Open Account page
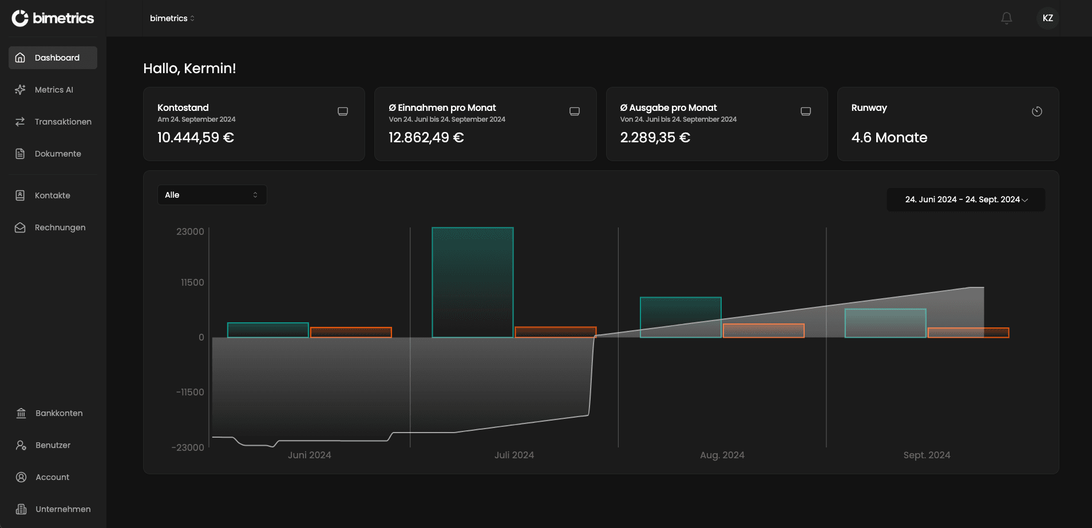1092x528 pixels. [53, 477]
